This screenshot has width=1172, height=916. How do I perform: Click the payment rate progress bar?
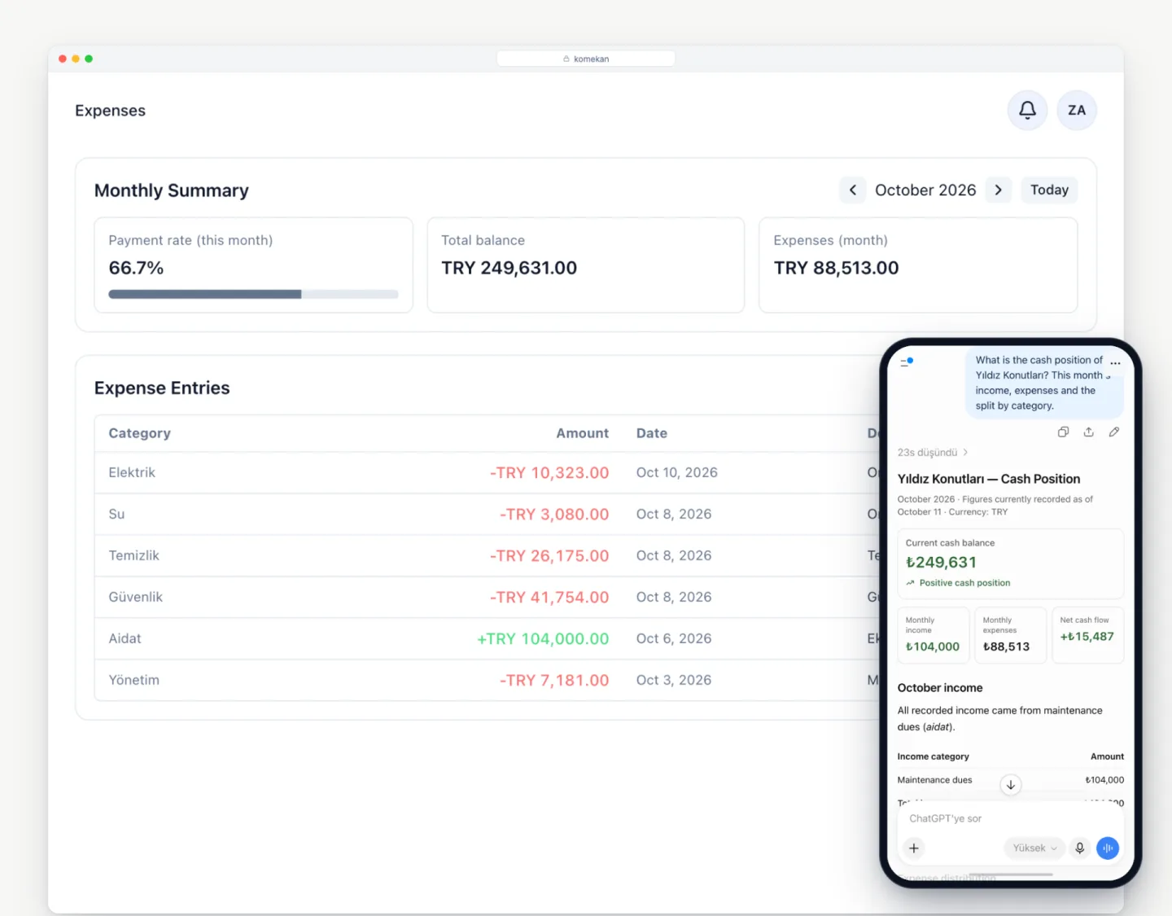click(x=253, y=294)
